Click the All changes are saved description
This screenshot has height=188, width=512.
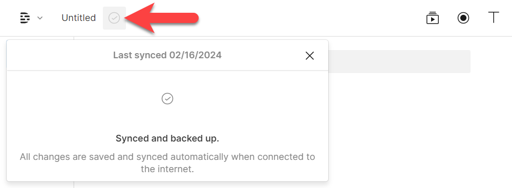(167, 163)
